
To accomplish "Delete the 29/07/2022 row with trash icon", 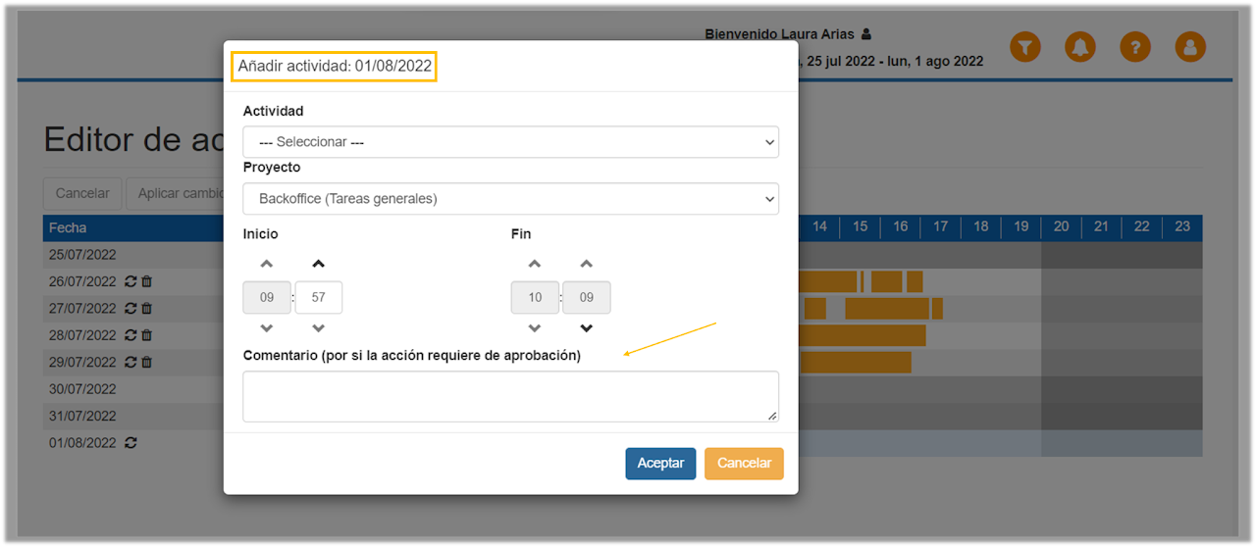I will click(x=147, y=362).
